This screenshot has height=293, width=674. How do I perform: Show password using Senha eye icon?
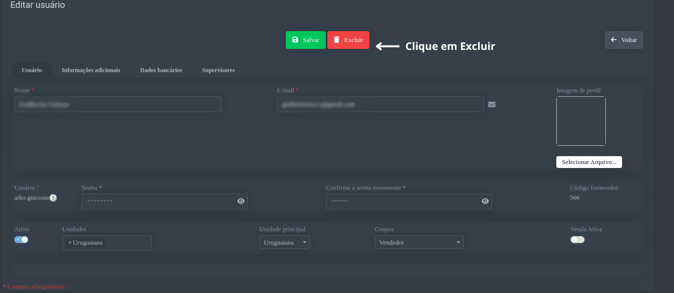pos(241,201)
